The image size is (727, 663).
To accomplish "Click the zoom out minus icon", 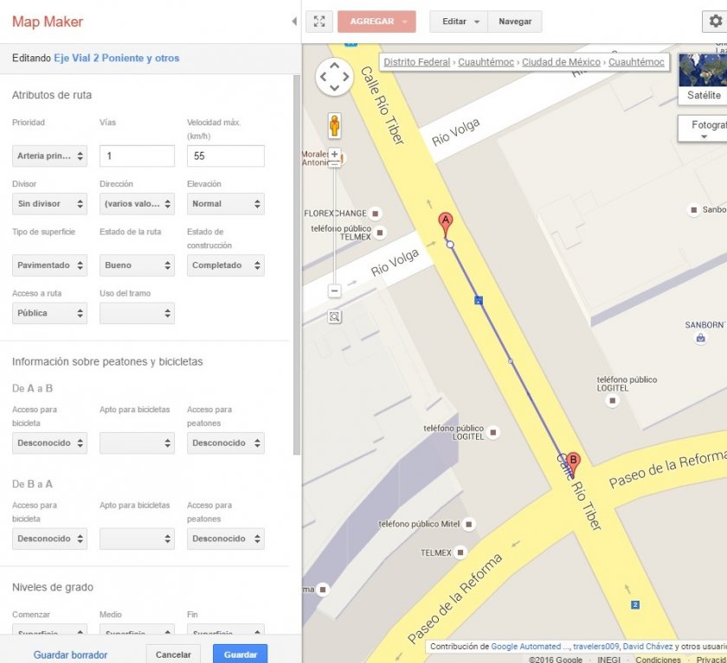I will 334,291.
